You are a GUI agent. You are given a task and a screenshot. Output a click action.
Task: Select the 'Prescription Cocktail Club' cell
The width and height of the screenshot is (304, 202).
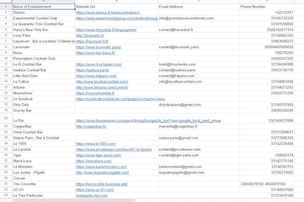point(44,58)
